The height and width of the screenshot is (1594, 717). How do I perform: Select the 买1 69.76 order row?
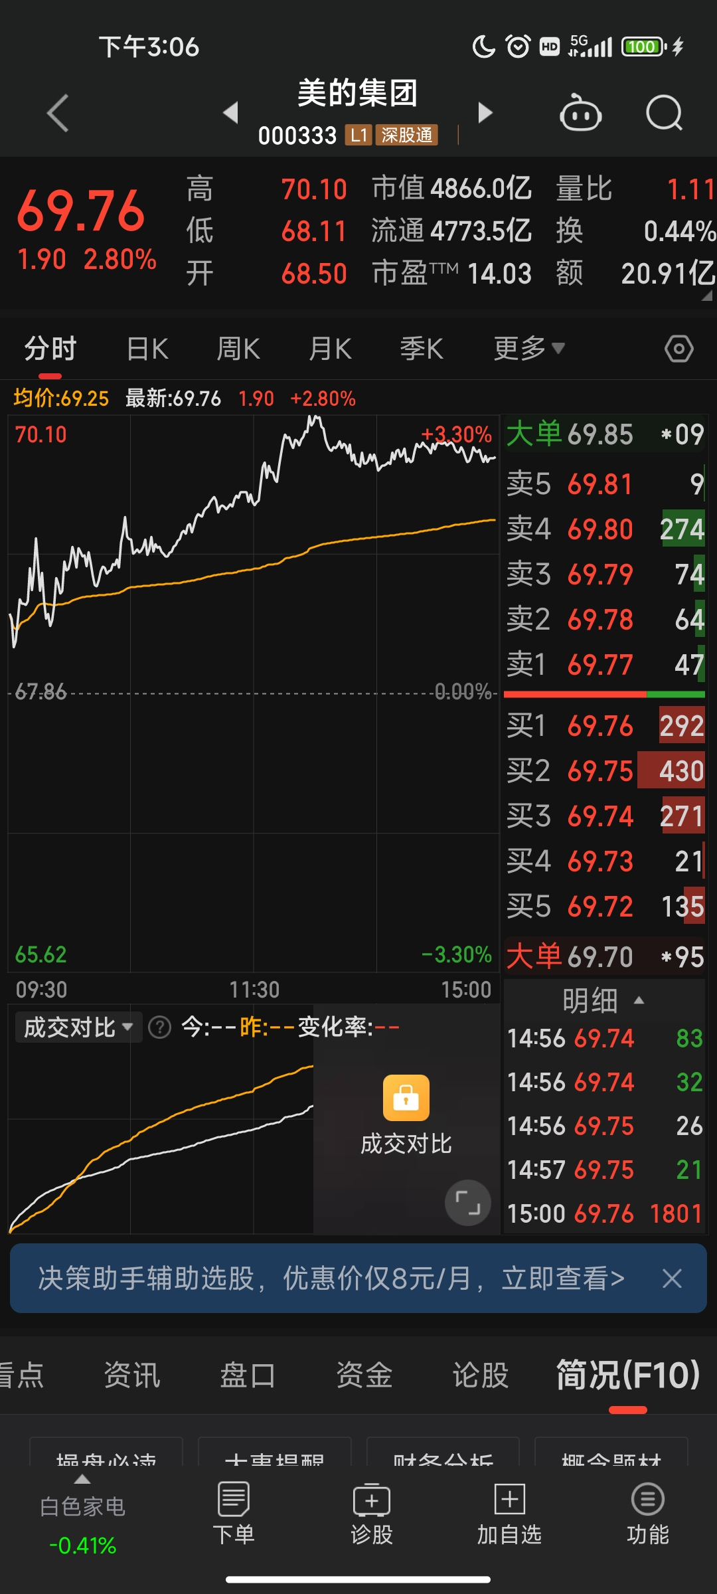click(604, 726)
